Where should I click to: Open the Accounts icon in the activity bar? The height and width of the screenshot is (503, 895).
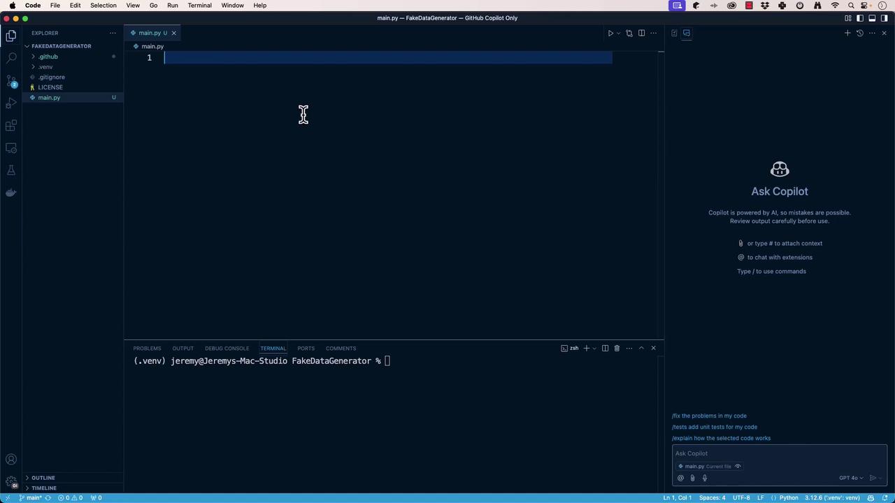click(11, 459)
